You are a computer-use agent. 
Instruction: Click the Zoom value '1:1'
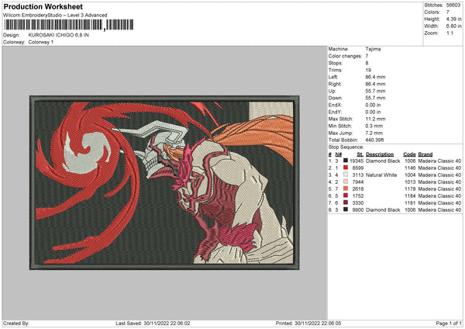point(449,33)
